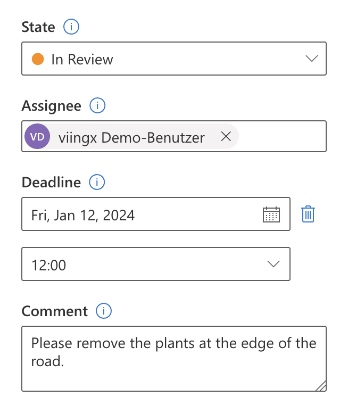Click the purple VD avatar
The width and height of the screenshot is (348, 413).
tap(37, 137)
